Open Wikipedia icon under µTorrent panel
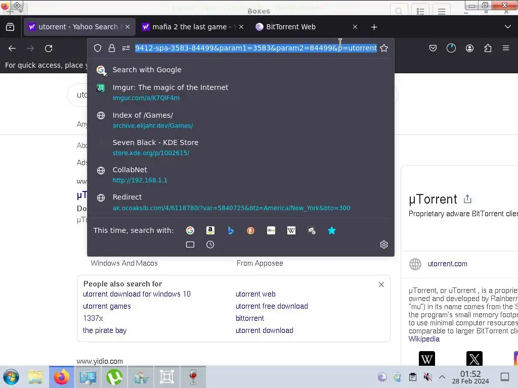This screenshot has width=518, height=388. pos(427,359)
